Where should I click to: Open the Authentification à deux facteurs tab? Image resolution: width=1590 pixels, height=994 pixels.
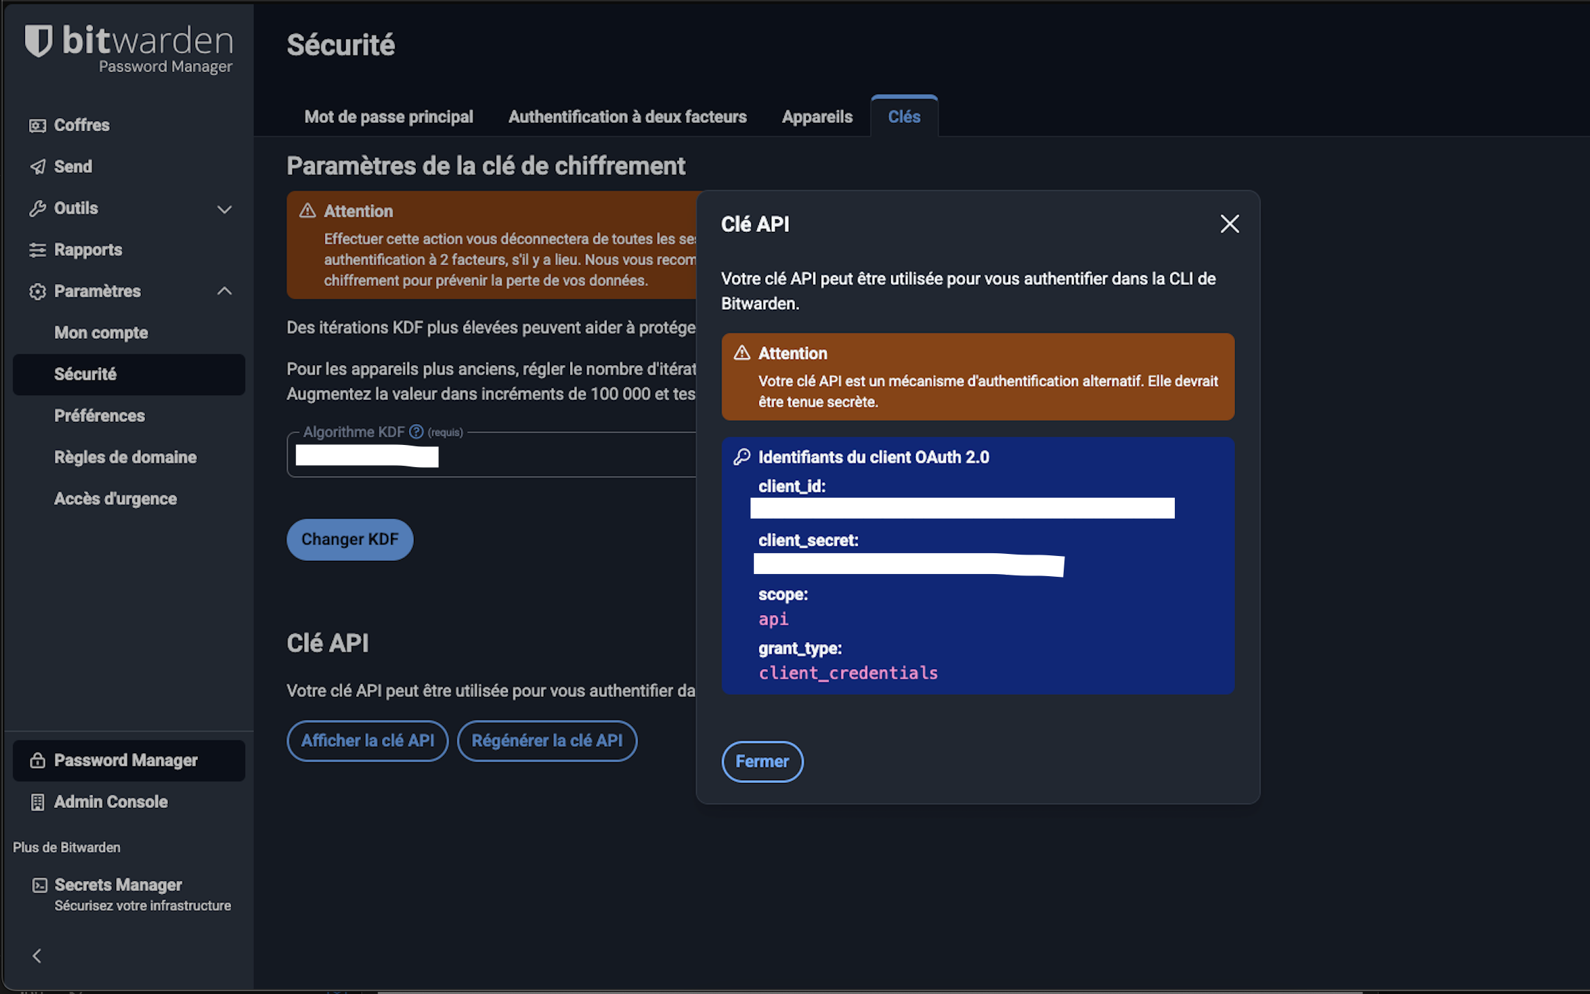click(x=627, y=117)
